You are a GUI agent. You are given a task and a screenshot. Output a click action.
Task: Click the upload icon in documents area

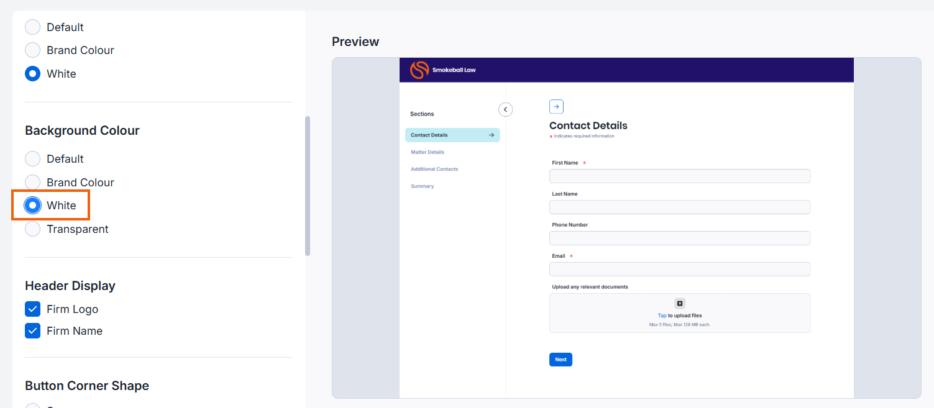click(x=680, y=304)
